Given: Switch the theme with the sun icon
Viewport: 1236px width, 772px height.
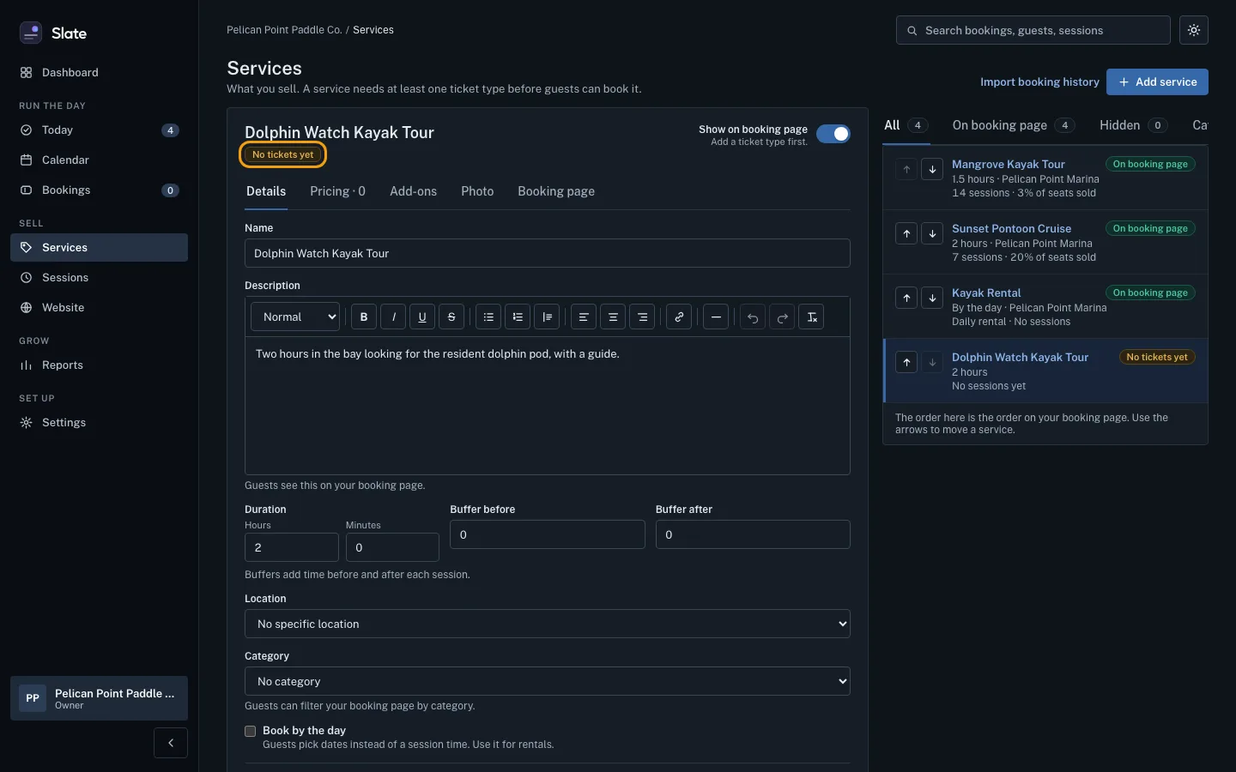Looking at the screenshot, I should [x=1194, y=30].
